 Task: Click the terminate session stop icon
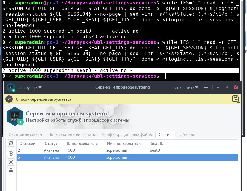tap(11, 162)
